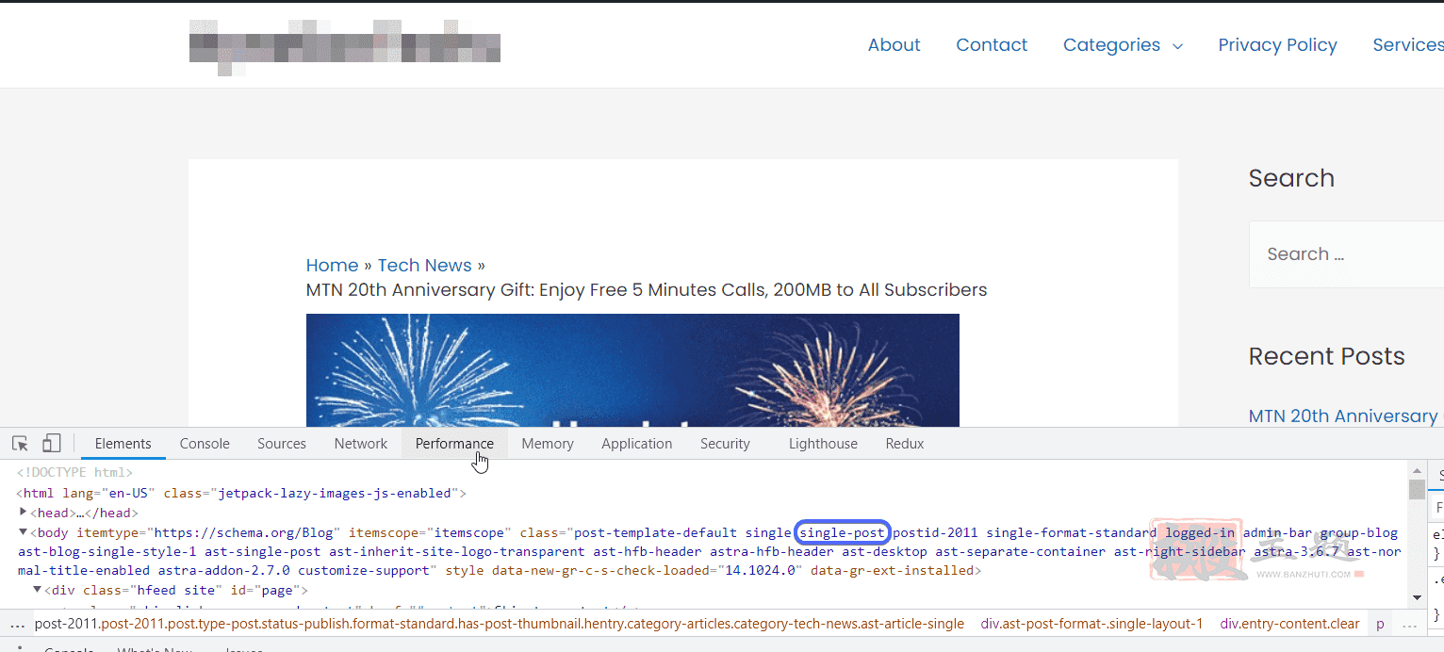This screenshot has height=652, width=1444.
Task: Open the Performance tab
Action: click(x=454, y=444)
